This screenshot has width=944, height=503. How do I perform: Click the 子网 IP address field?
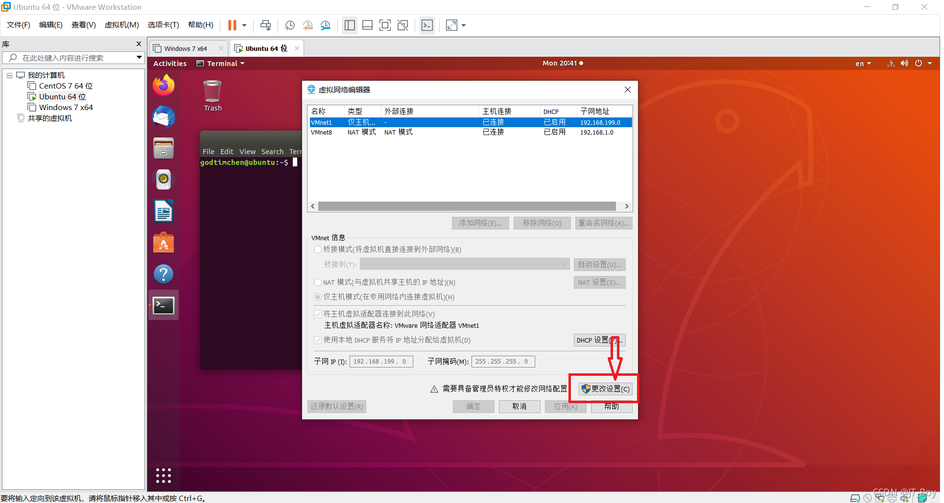(381, 362)
